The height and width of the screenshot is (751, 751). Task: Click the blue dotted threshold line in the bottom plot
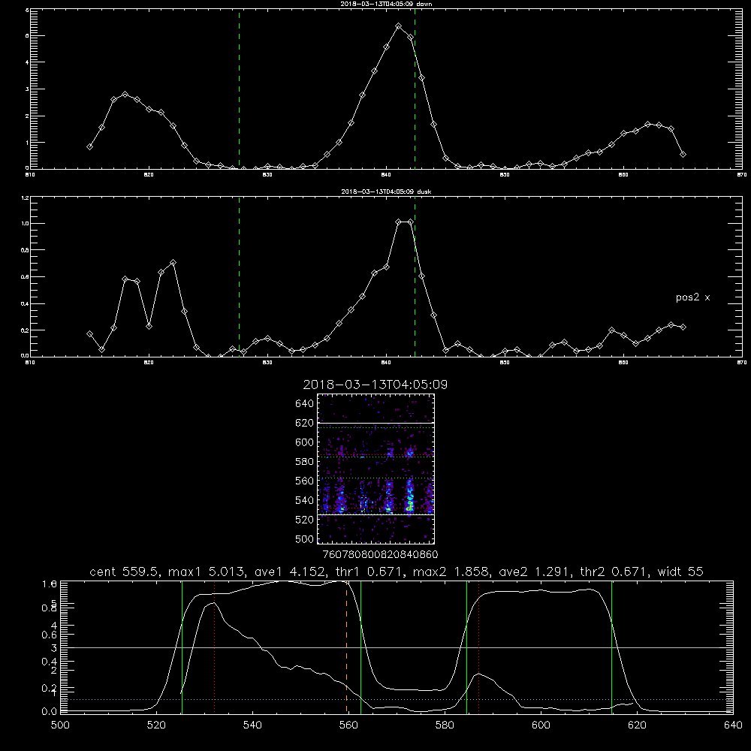[x=397, y=700]
